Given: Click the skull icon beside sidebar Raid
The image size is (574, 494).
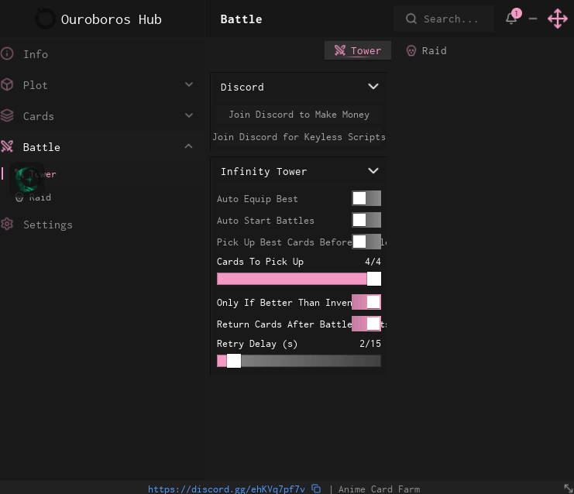Looking at the screenshot, I should [x=19, y=198].
